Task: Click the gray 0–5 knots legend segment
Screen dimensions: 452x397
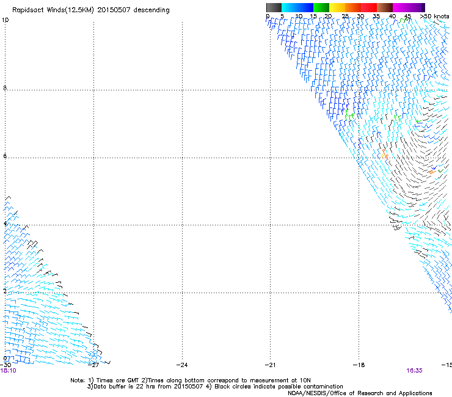Action: click(x=274, y=7)
